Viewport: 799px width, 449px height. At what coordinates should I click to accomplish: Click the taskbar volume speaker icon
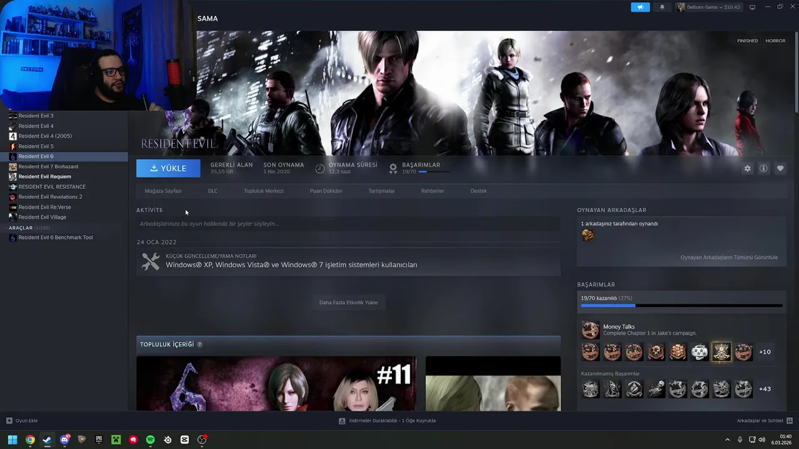pos(762,440)
